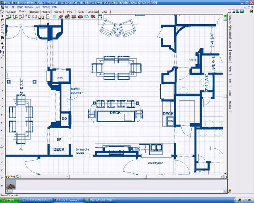Open the Help menu

(54, 7)
